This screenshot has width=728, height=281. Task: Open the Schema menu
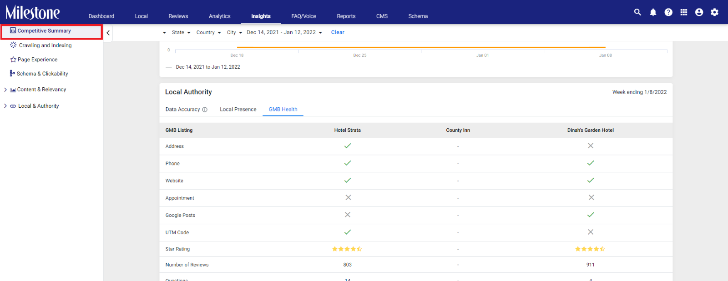pyautogui.click(x=418, y=16)
